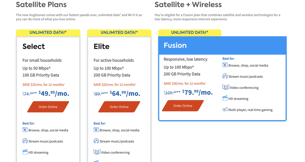This screenshot has height=162, width=305.
Task: Click the SAVE $30/mo. for 12 months text
Action: coord(185,84)
